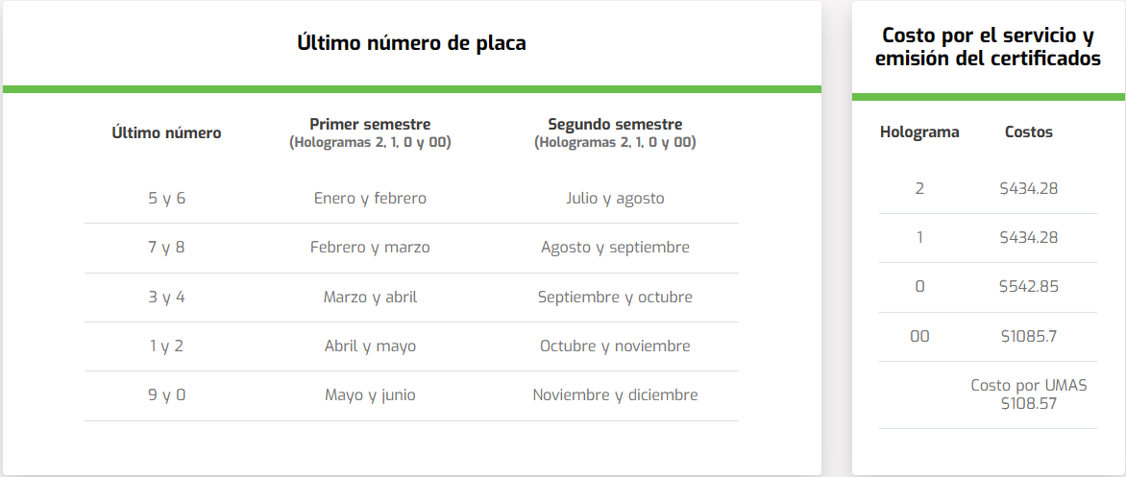Click the 'Segundo semestre' column header
The image size is (1126, 477).
(615, 125)
